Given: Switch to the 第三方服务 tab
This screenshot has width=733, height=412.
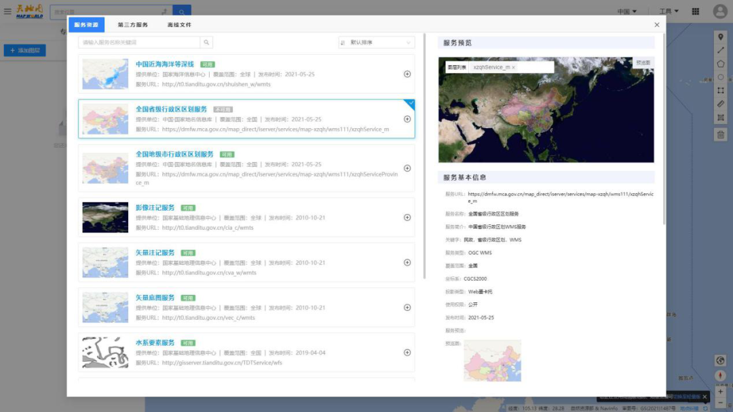Looking at the screenshot, I should (x=132, y=25).
